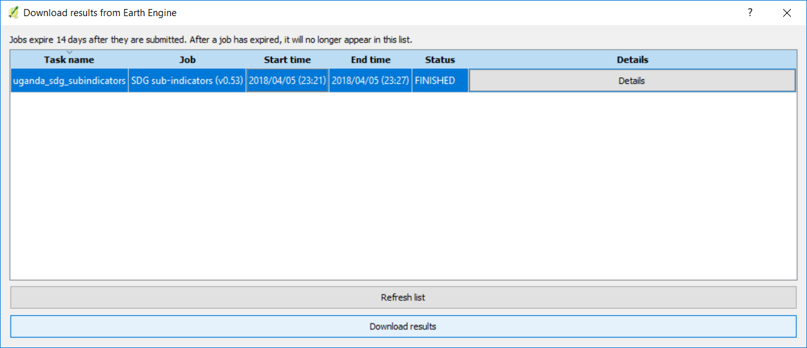
Task: Click the 23:27 end time cell
Action: coord(371,81)
